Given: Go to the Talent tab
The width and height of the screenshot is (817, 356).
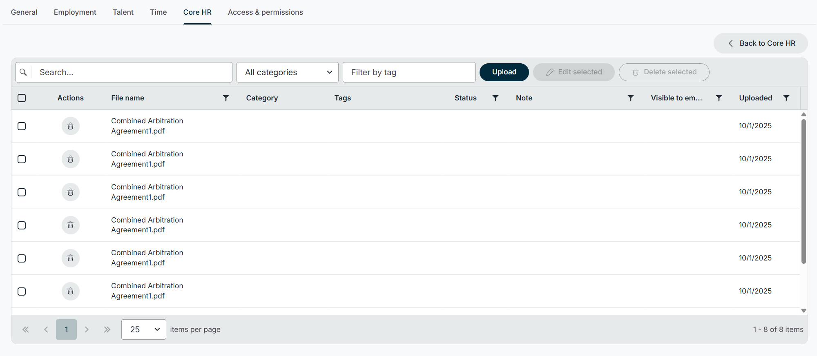Looking at the screenshot, I should pyautogui.click(x=123, y=12).
